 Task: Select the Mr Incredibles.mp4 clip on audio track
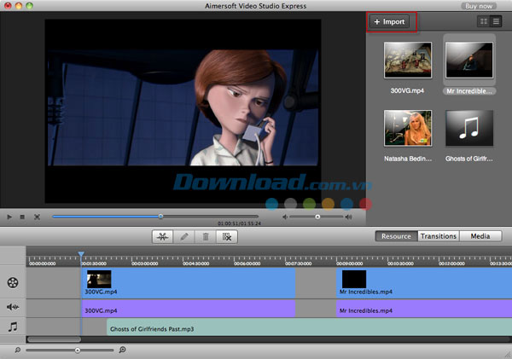click(x=424, y=309)
